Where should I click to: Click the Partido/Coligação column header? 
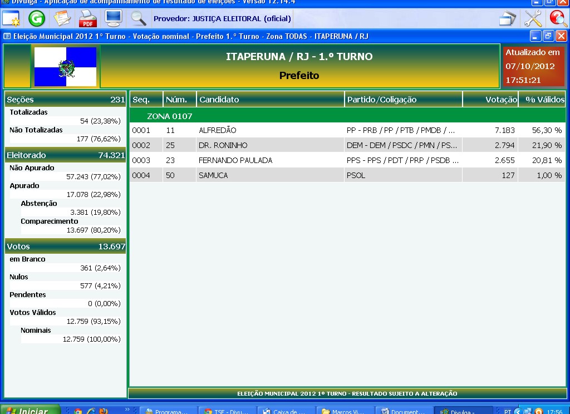pos(403,100)
